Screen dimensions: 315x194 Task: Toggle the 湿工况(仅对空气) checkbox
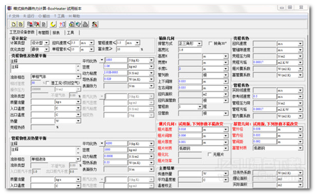(x=48, y=83)
